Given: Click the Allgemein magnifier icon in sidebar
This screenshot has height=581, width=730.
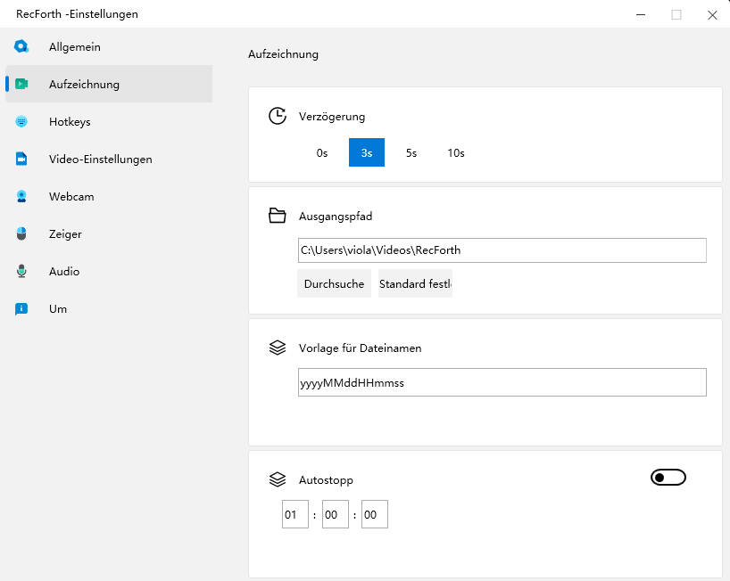Looking at the screenshot, I should pyautogui.click(x=21, y=46).
